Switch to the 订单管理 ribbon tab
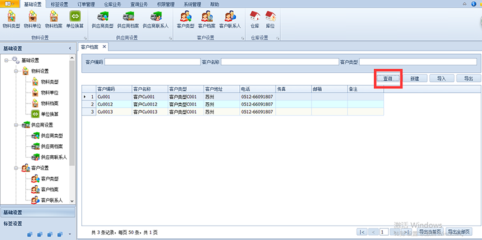Screen dimensions: 482x240 point(86,4)
